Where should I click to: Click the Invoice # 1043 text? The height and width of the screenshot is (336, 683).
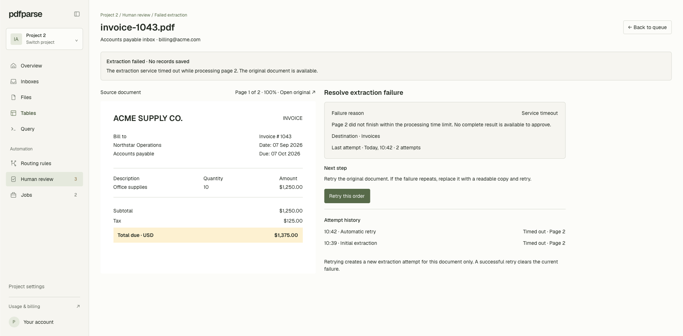coord(275,136)
